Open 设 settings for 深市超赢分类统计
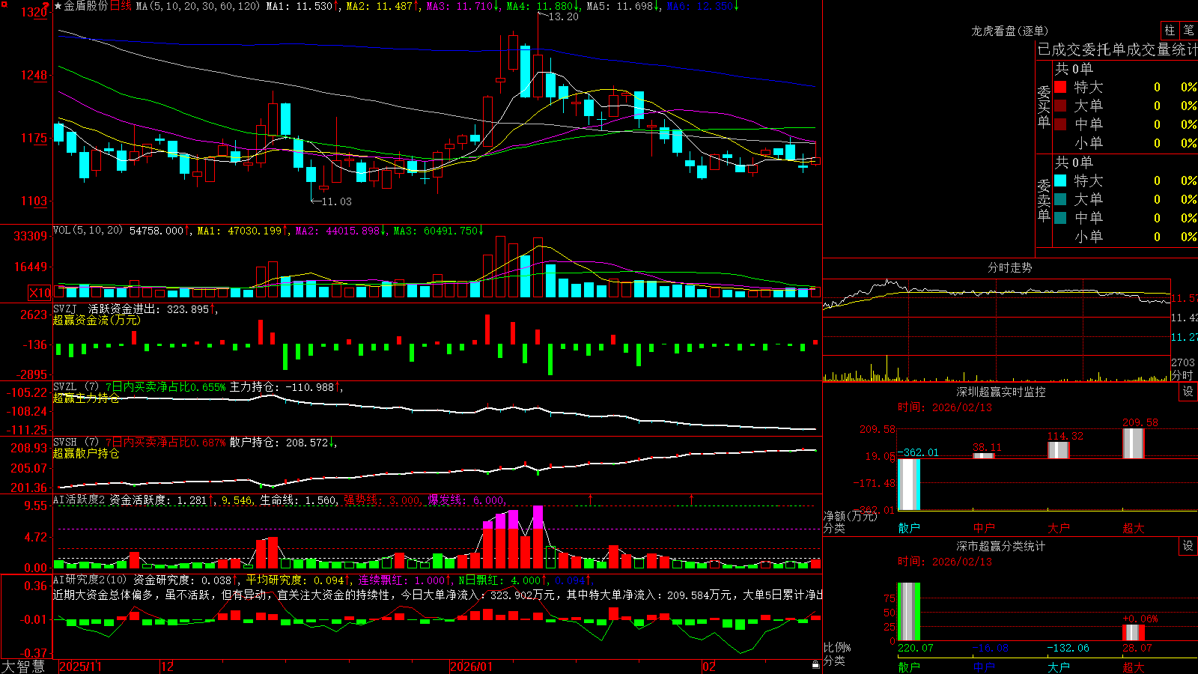 (x=1188, y=546)
